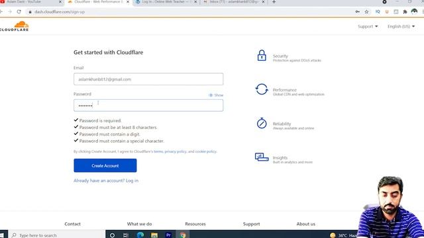Open the saved password key icon
Viewport: 424px width, 238px height.
(x=358, y=12)
